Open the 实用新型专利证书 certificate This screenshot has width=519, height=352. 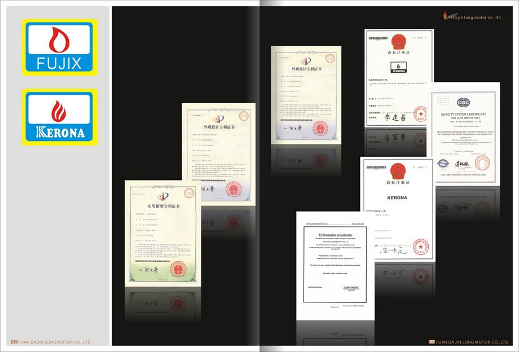click(163, 233)
